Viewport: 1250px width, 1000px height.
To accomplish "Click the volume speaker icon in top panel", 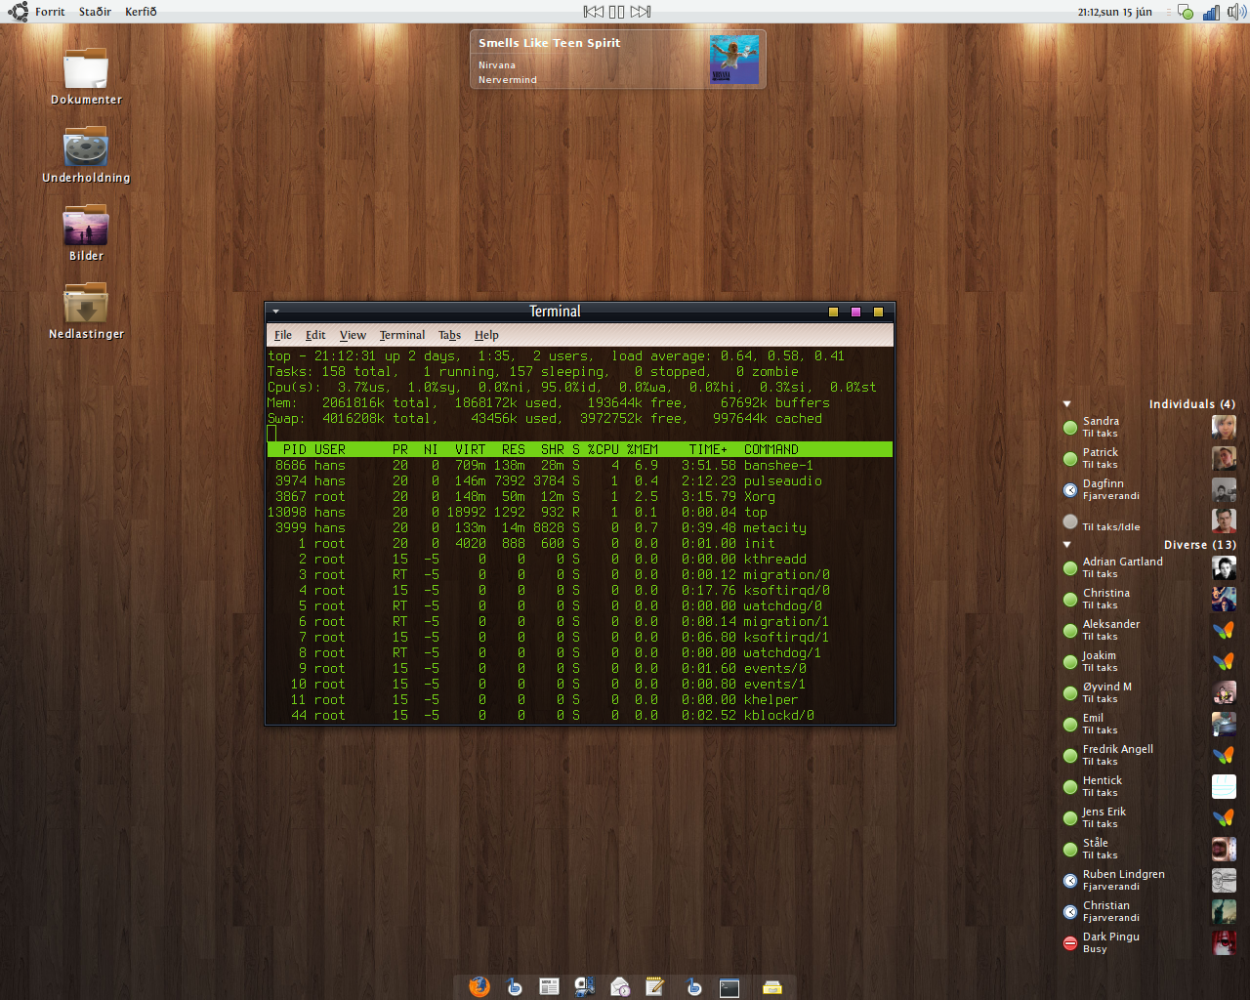I will tap(1236, 12).
